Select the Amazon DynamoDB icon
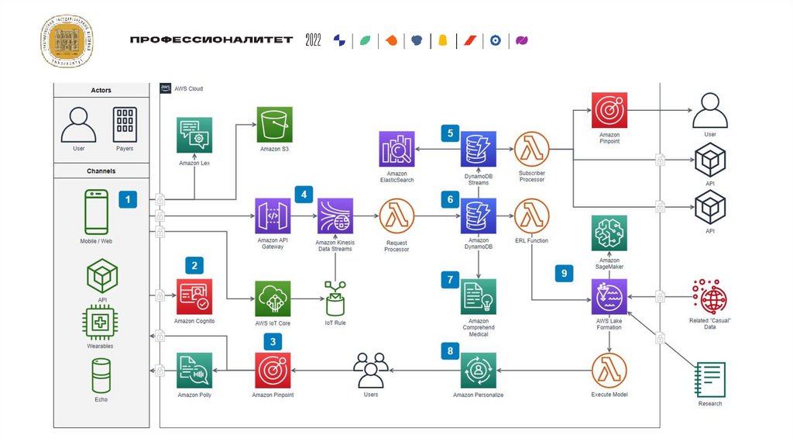Screen dimensions: 793x445 pos(479,216)
